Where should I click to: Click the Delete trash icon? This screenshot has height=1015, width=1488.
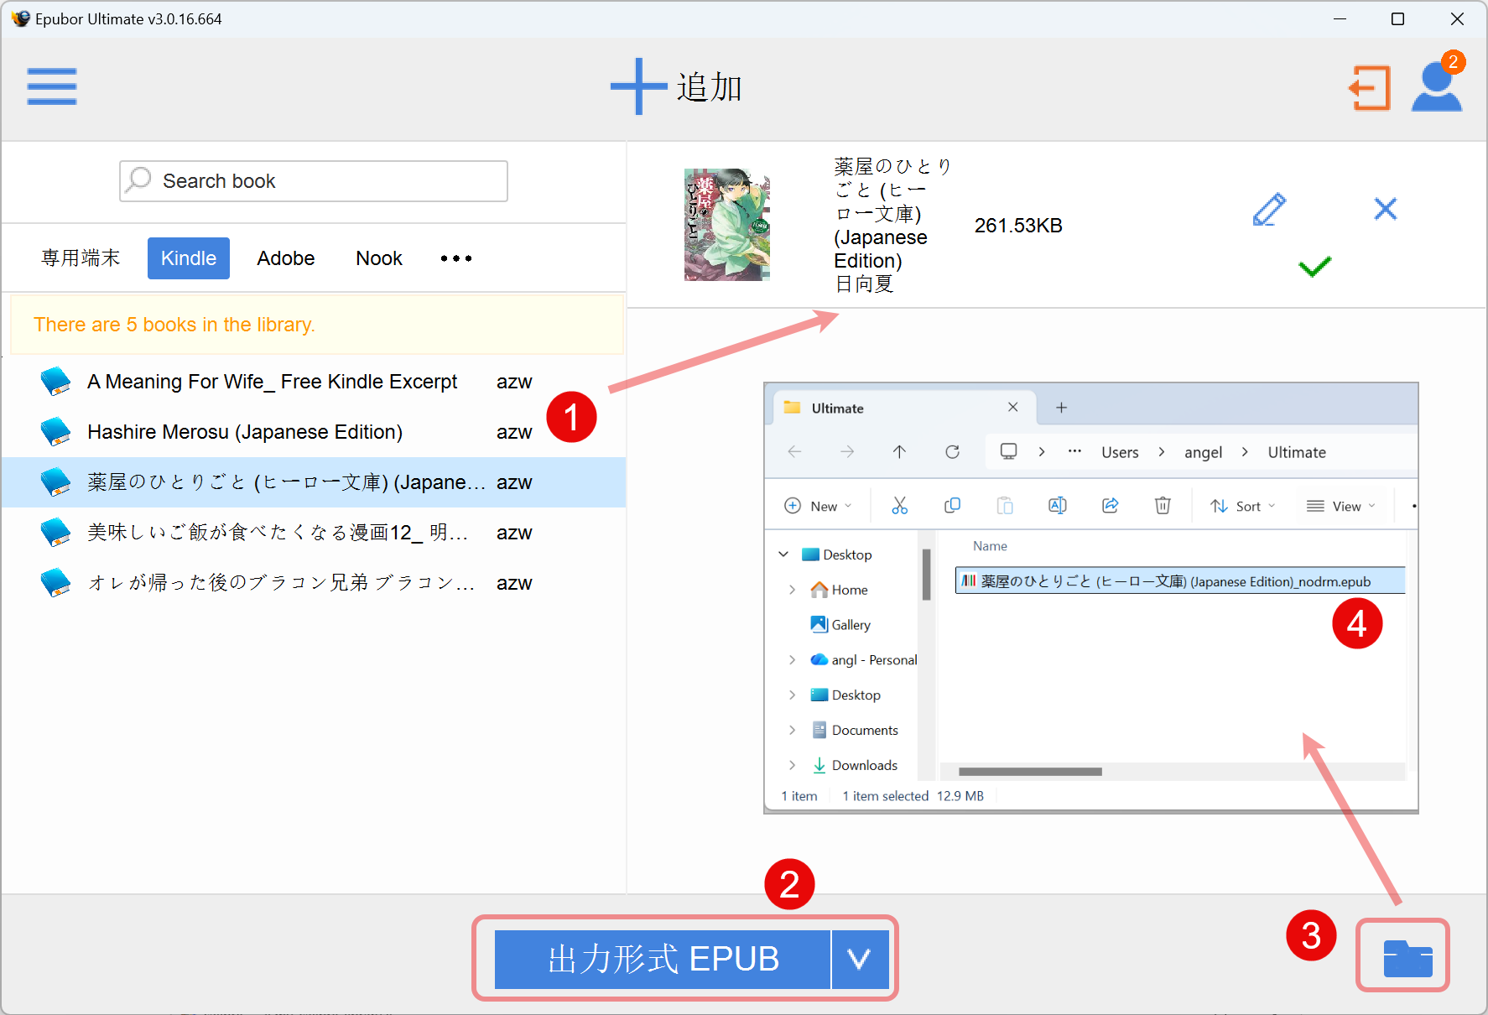(x=1163, y=506)
